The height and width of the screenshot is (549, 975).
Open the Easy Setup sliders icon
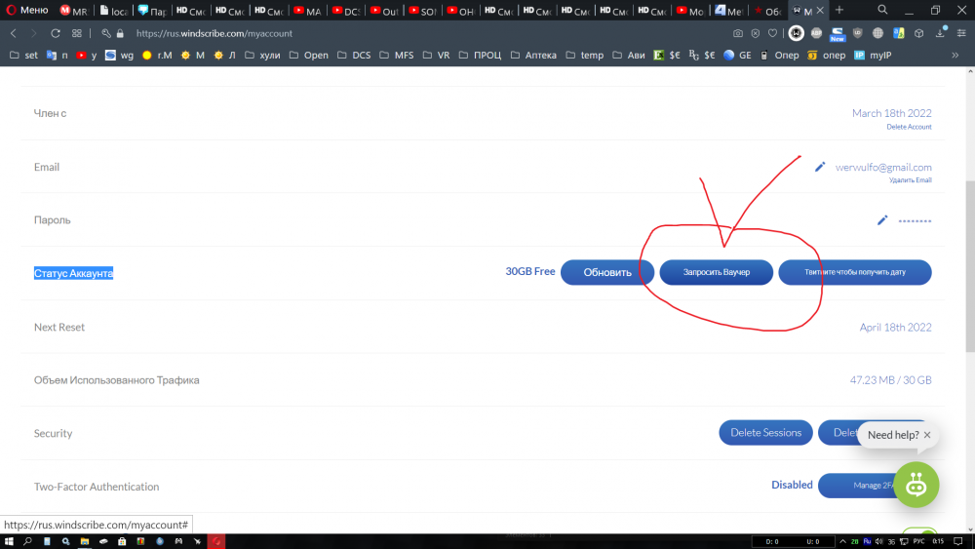pos(961,33)
